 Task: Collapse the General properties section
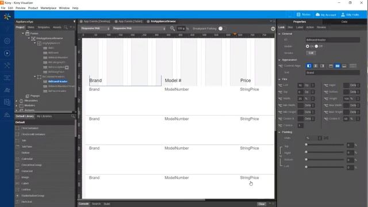pyautogui.click(x=279, y=34)
